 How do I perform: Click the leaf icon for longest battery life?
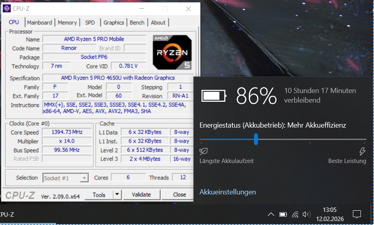[203, 151]
